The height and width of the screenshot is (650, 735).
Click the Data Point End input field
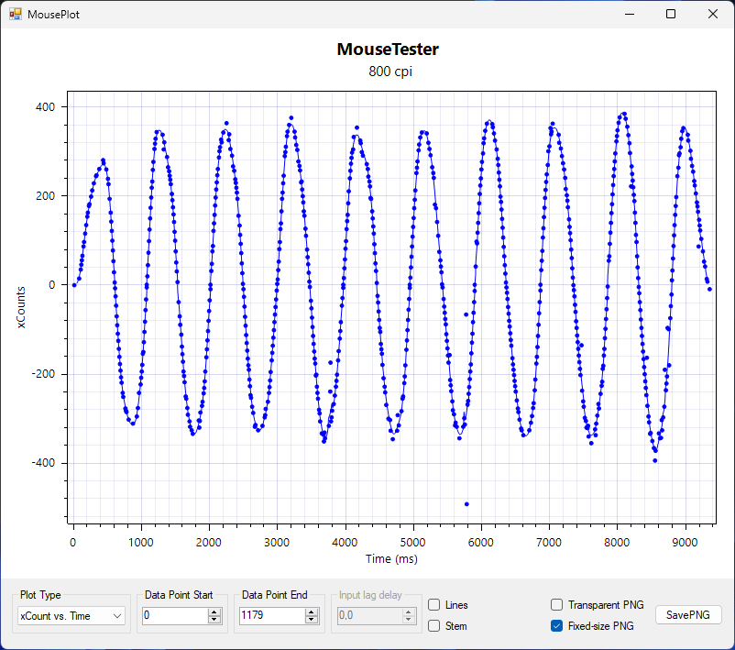point(272,615)
